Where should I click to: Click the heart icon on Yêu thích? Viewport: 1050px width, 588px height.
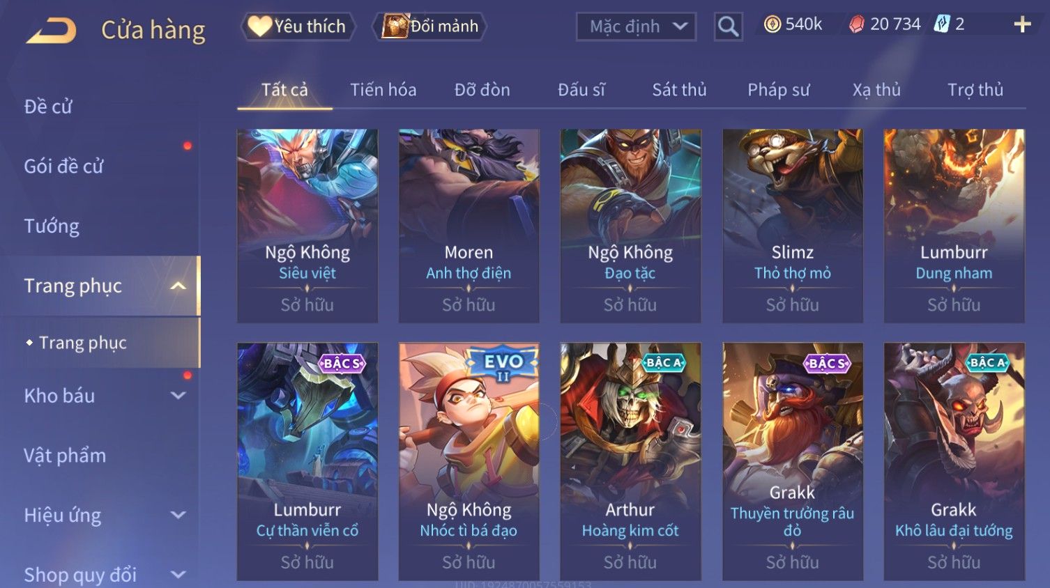tap(259, 26)
